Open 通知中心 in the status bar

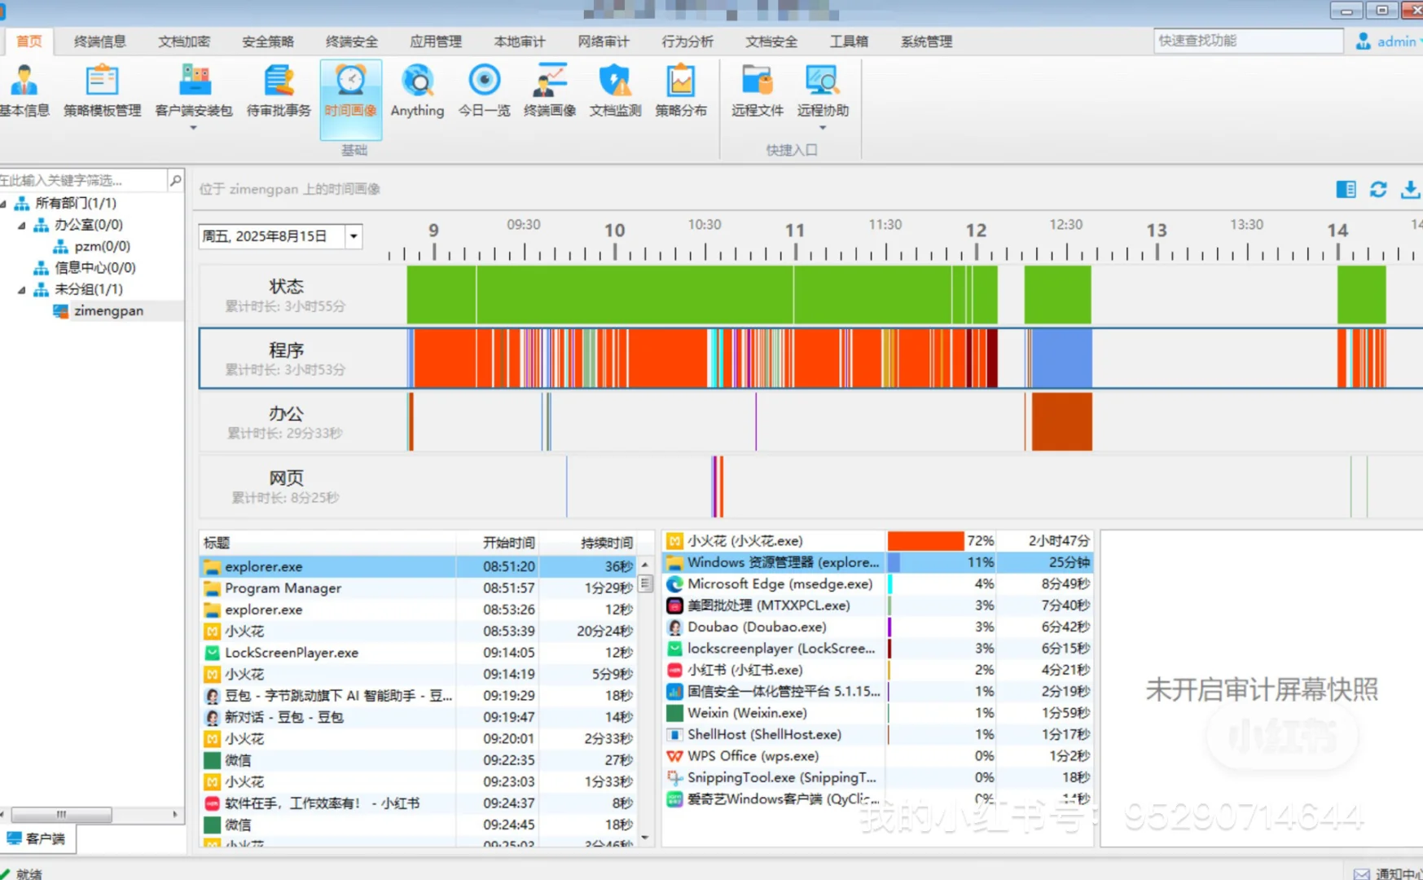pos(1387,873)
